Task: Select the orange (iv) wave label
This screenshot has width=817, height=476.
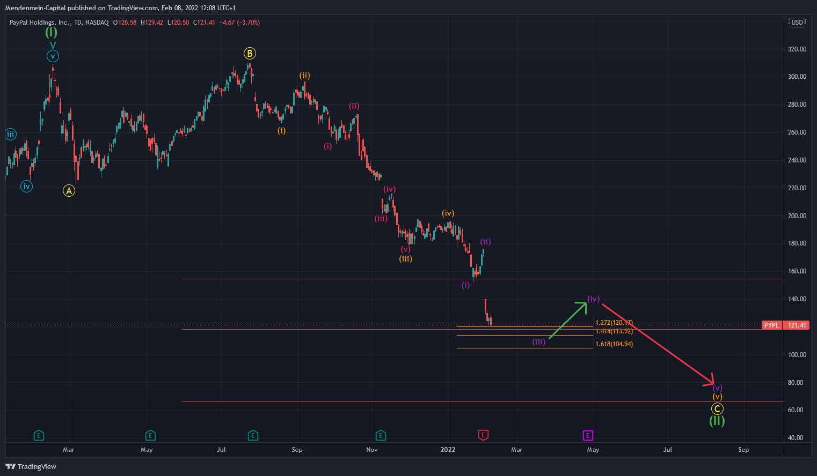Action: pyautogui.click(x=448, y=213)
